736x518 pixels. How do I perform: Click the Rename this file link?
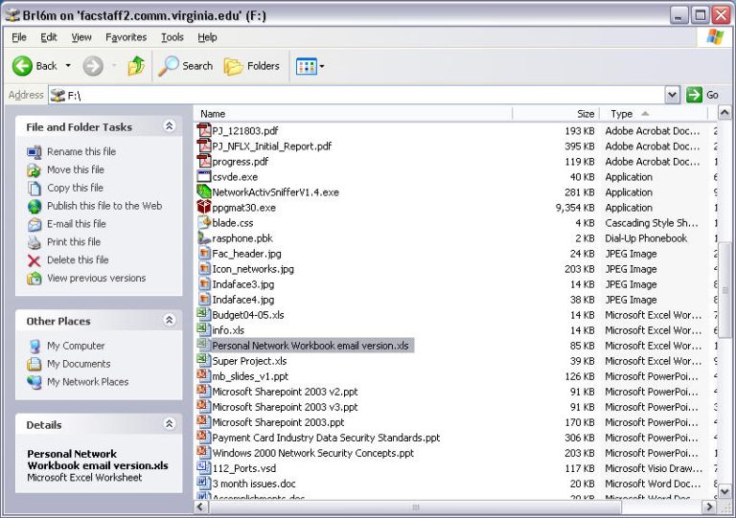[x=81, y=151]
